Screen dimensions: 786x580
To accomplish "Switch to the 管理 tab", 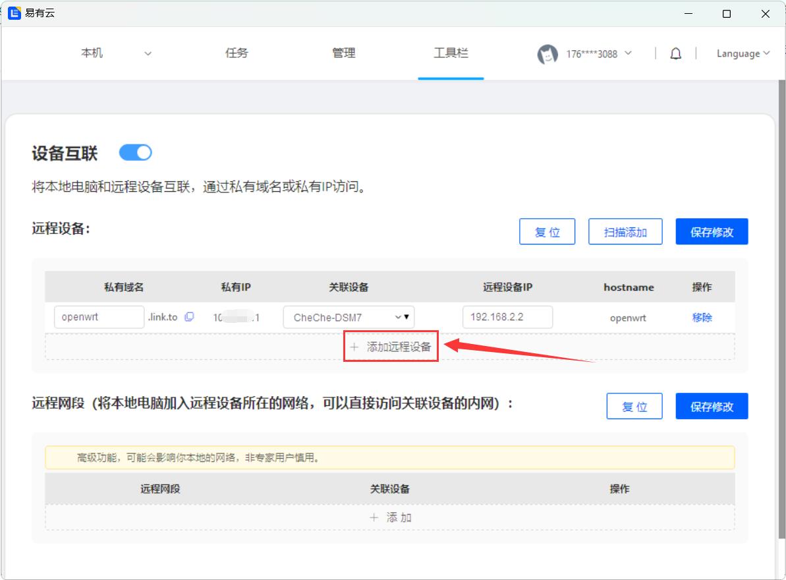I will tap(343, 53).
